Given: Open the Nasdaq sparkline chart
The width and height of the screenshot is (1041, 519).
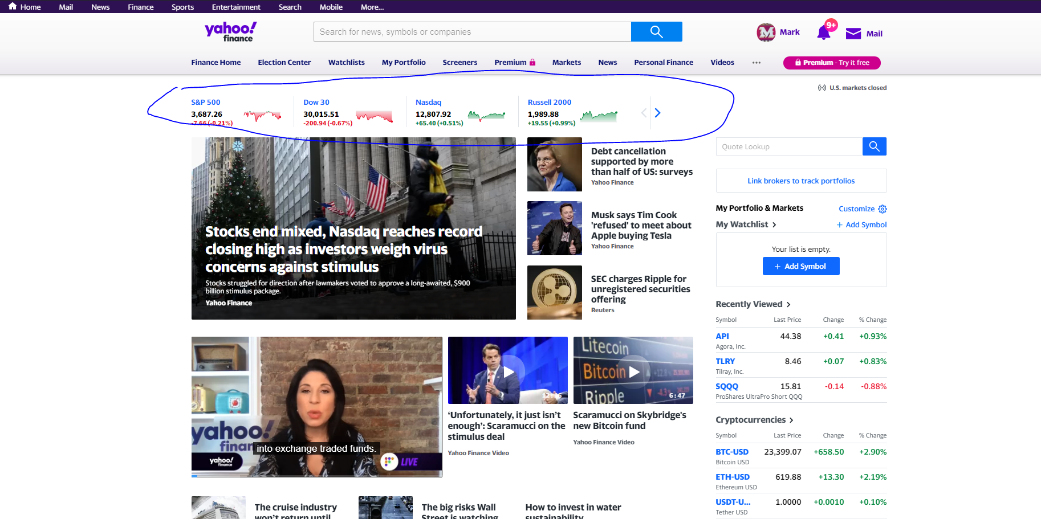Looking at the screenshot, I should pyautogui.click(x=486, y=116).
